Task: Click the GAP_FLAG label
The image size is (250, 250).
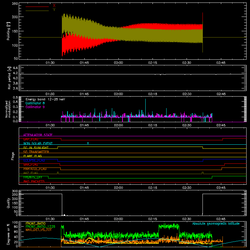Action: click(x=31, y=139)
